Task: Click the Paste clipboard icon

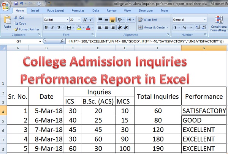Action: 7,20
